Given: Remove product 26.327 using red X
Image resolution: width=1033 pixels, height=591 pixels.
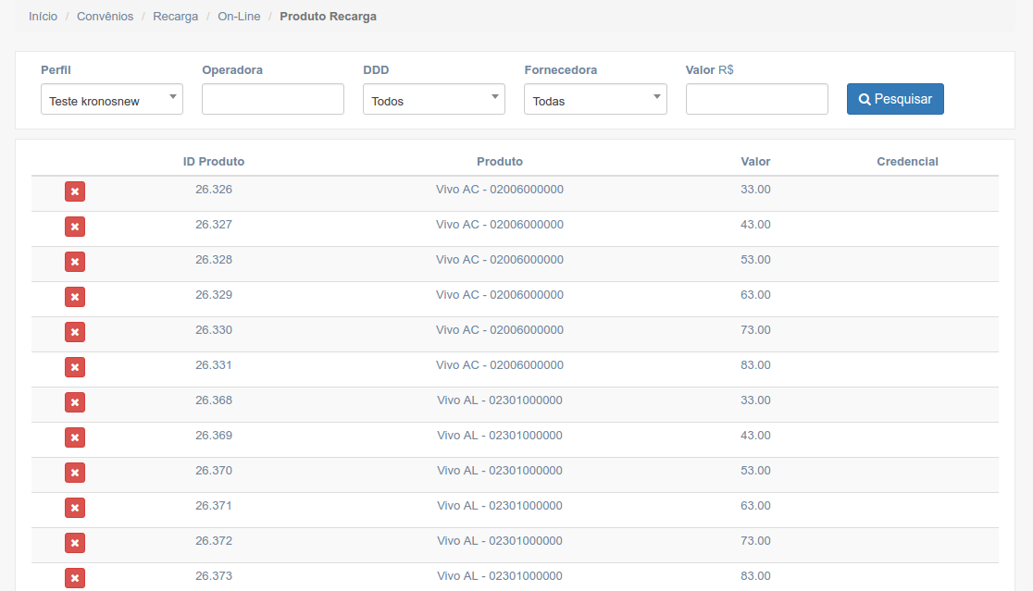Looking at the screenshot, I should (x=75, y=227).
